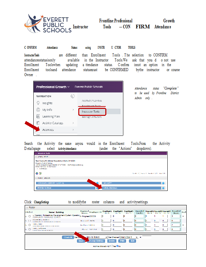Viewport: 206px width, 267px height.
Task: Open the Click to Select status dropdown
Action: pos(96,237)
